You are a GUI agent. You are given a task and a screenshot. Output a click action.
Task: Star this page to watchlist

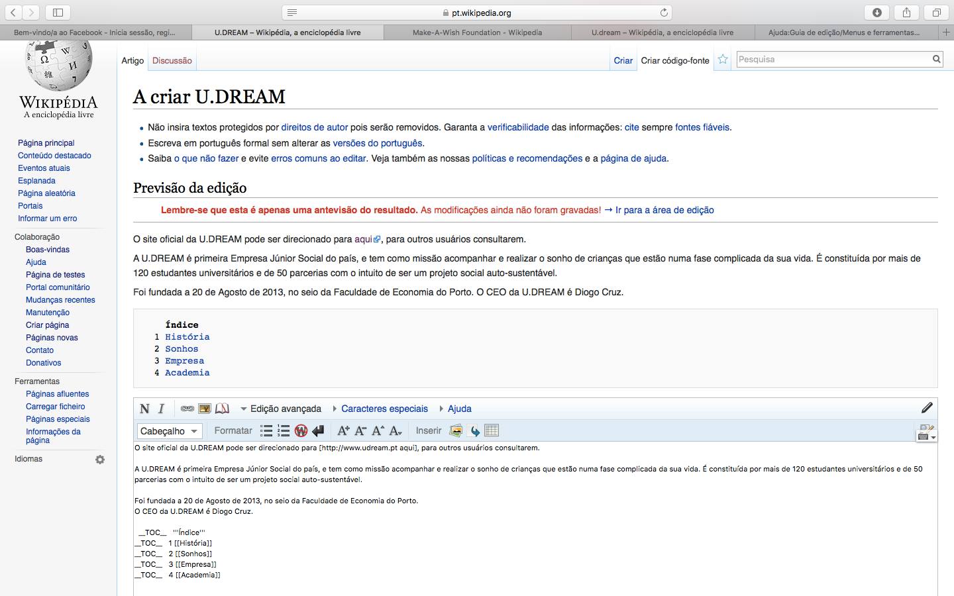(x=723, y=60)
